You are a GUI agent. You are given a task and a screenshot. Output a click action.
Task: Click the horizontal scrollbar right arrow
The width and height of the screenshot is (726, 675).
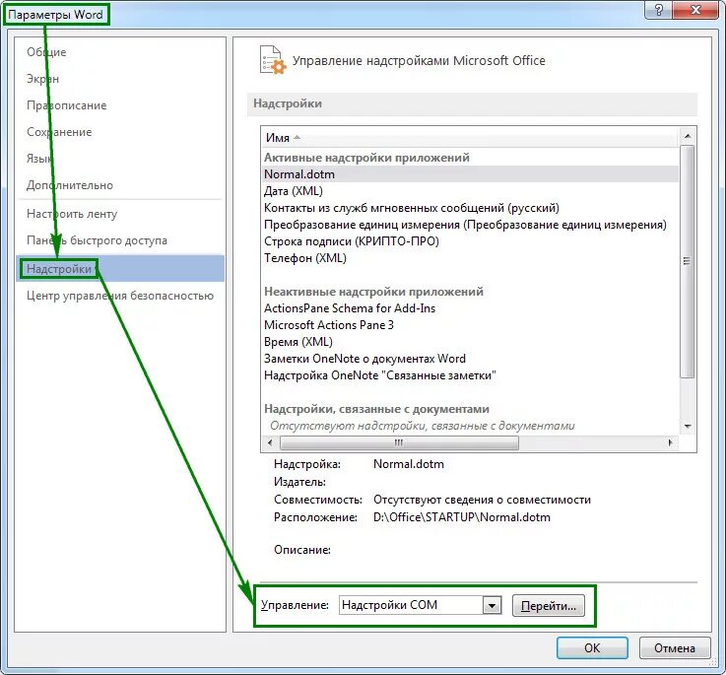tap(671, 442)
